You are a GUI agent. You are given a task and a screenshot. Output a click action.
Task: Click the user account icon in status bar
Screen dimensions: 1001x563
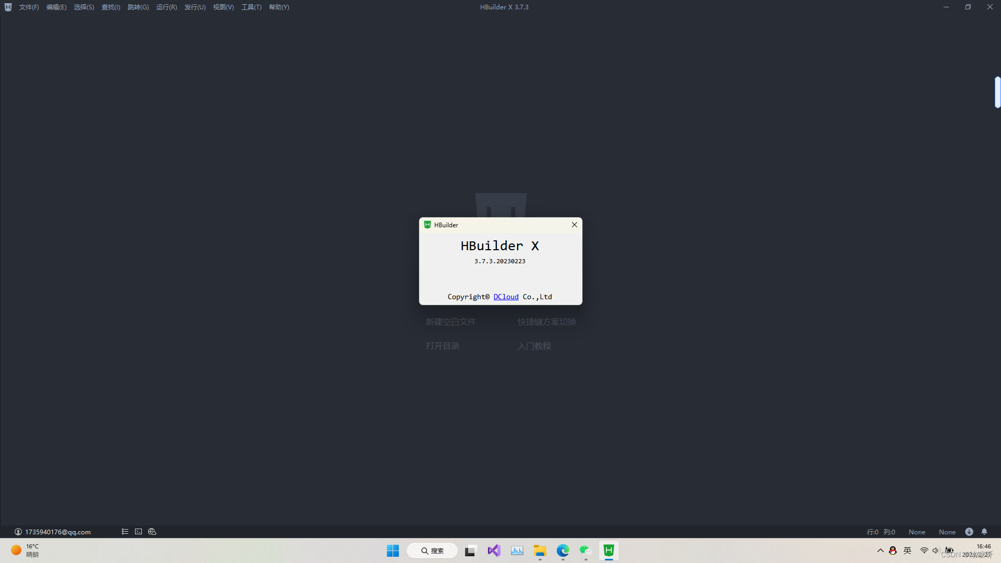[18, 532]
